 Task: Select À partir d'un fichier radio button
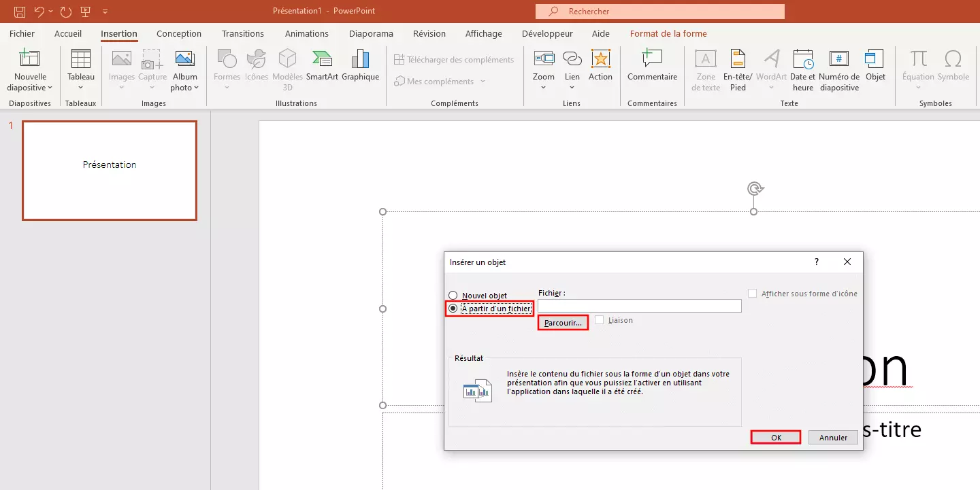tap(453, 309)
